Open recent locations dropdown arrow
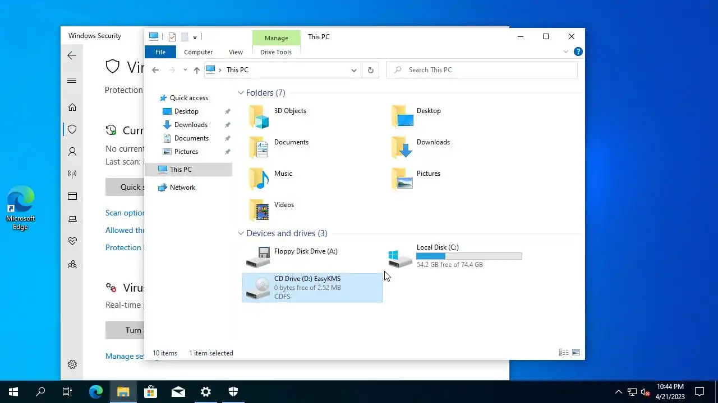Screen dimensions: 718x403 (x=185, y=70)
